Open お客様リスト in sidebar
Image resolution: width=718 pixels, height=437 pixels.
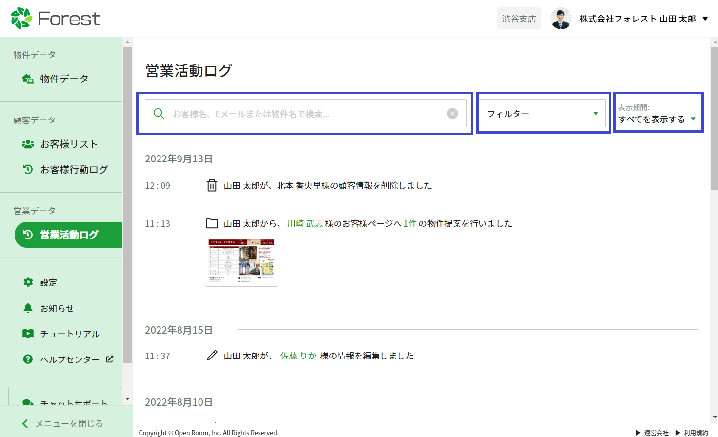point(69,144)
